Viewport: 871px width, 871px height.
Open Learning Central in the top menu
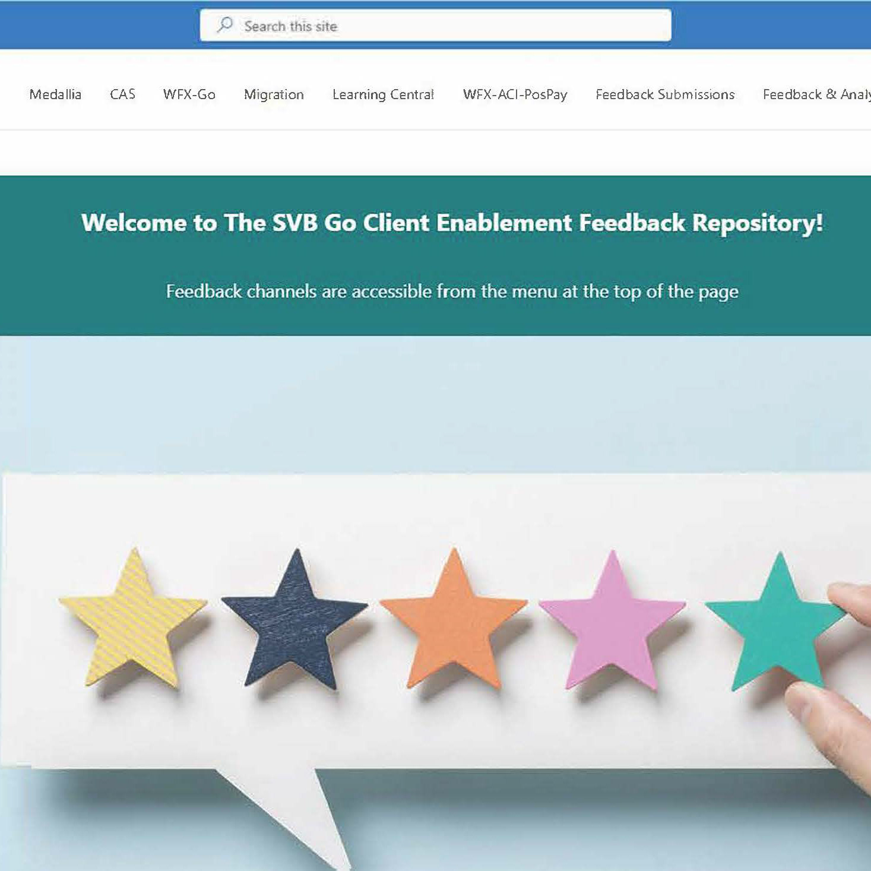[x=383, y=94]
